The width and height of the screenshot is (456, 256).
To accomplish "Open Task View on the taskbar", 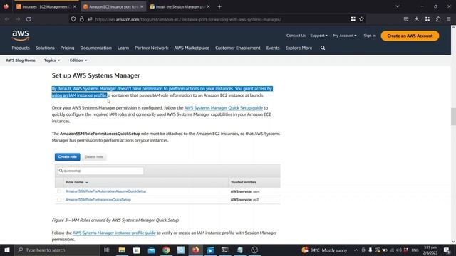I will pyautogui.click(x=106, y=250).
